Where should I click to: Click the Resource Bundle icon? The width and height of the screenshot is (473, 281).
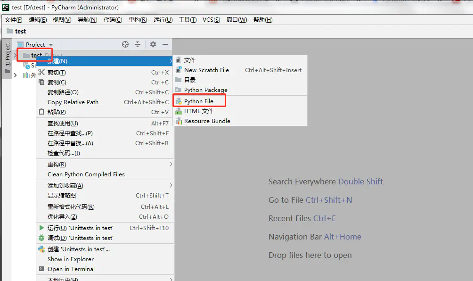coord(179,121)
